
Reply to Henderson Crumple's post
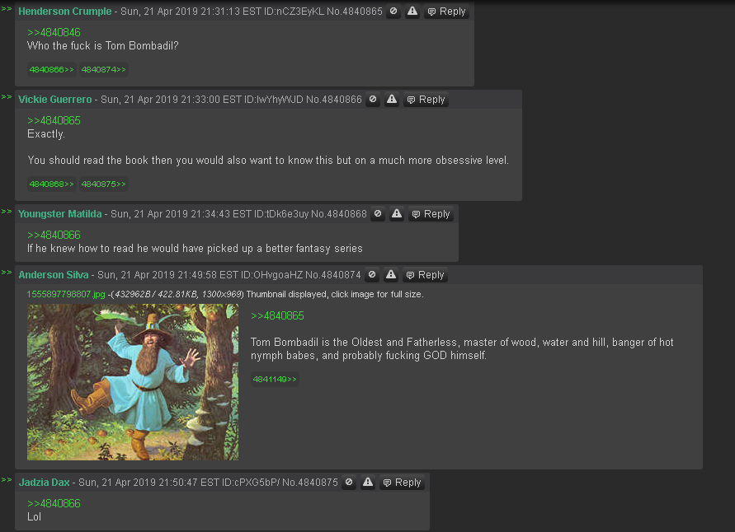pos(446,12)
